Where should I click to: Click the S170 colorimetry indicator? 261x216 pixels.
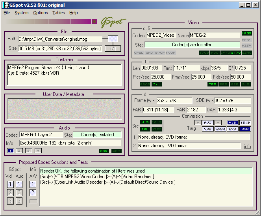pos(236,53)
